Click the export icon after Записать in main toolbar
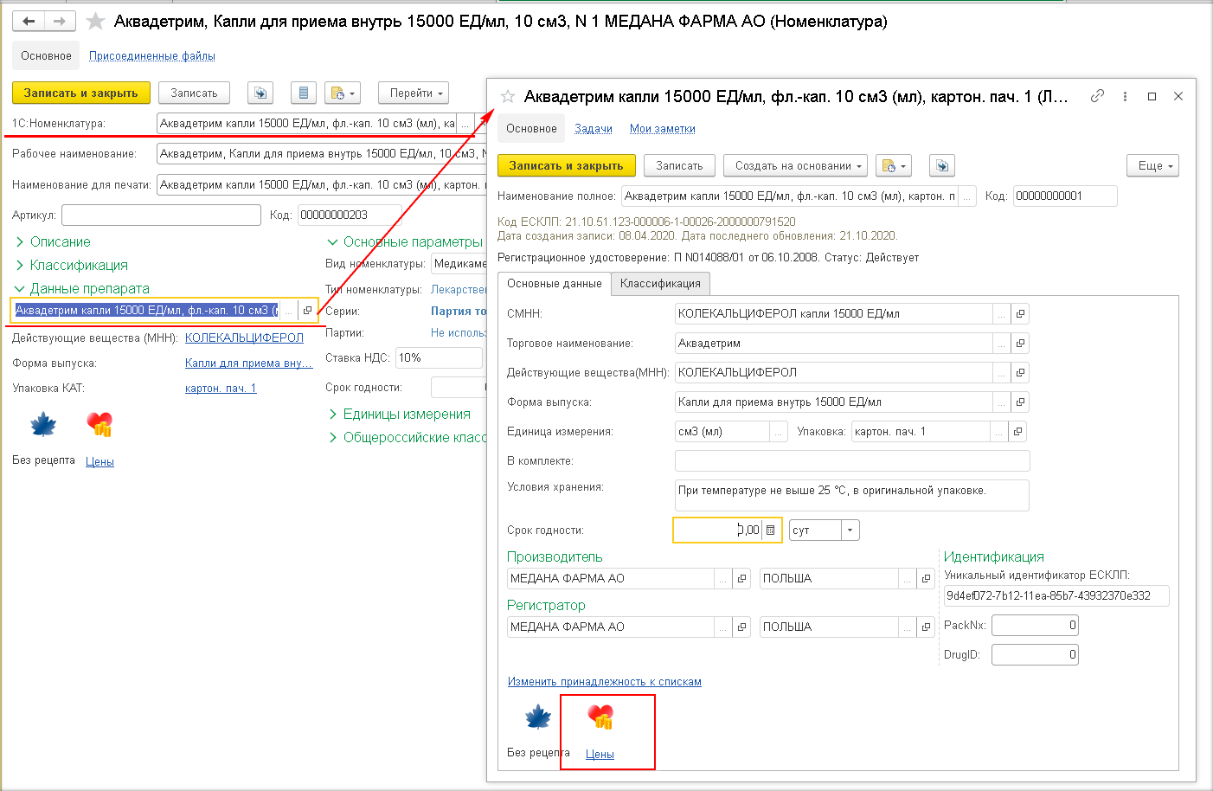The image size is (1213, 791). 260,93
